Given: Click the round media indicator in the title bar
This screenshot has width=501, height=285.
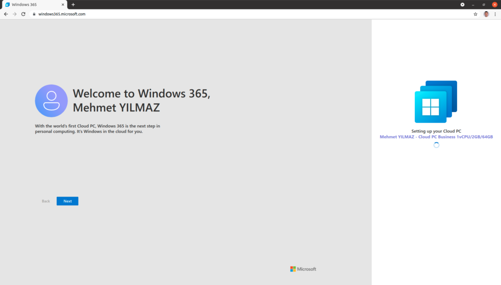Looking at the screenshot, I should point(462,4).
